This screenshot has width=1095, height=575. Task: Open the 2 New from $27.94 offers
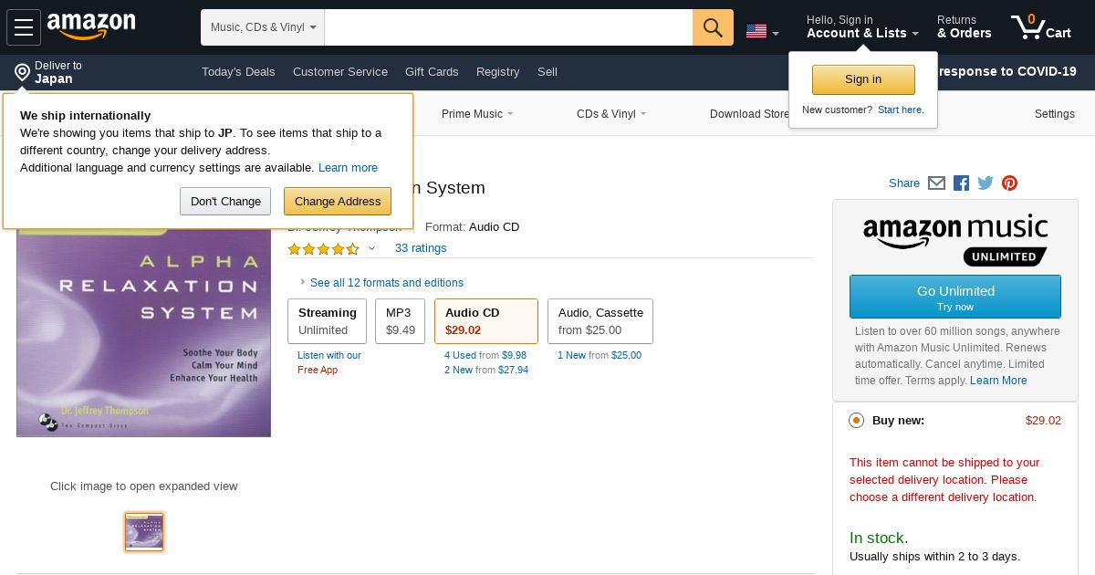click(486, 370)
